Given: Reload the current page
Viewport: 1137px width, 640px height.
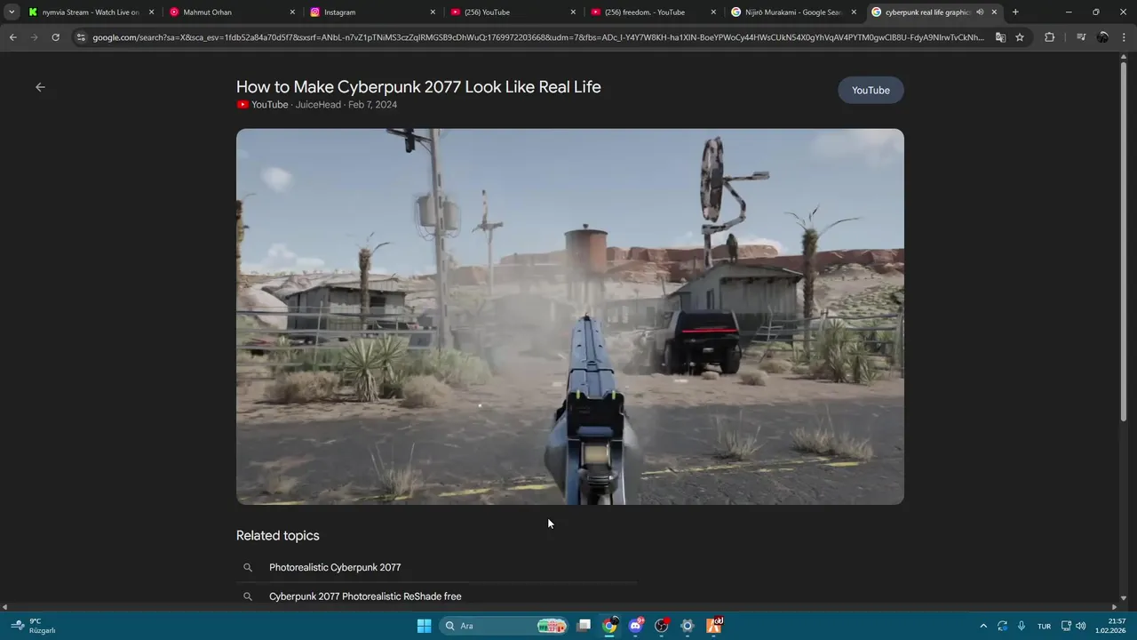Looking at the screenshot, I should [55, 37].
